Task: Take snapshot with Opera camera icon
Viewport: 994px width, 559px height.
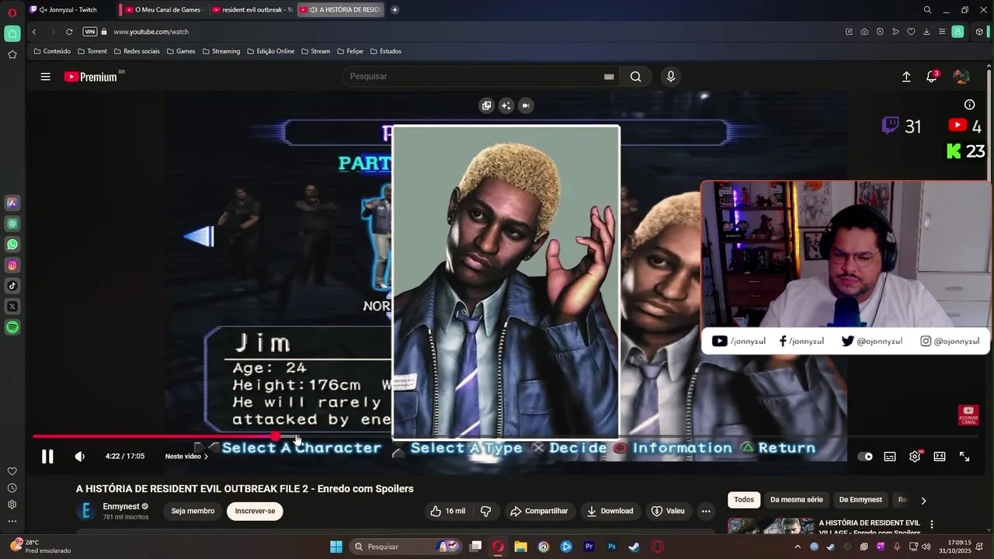Action: pyautogui.click(x=864, y=32)
